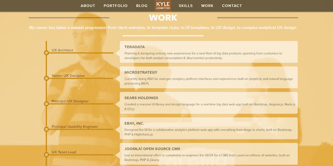Image resolution: width=333 pixels, height=166 pixels.
Task: Click the career progression intro sentence
Action: click(x=163, y=28)
